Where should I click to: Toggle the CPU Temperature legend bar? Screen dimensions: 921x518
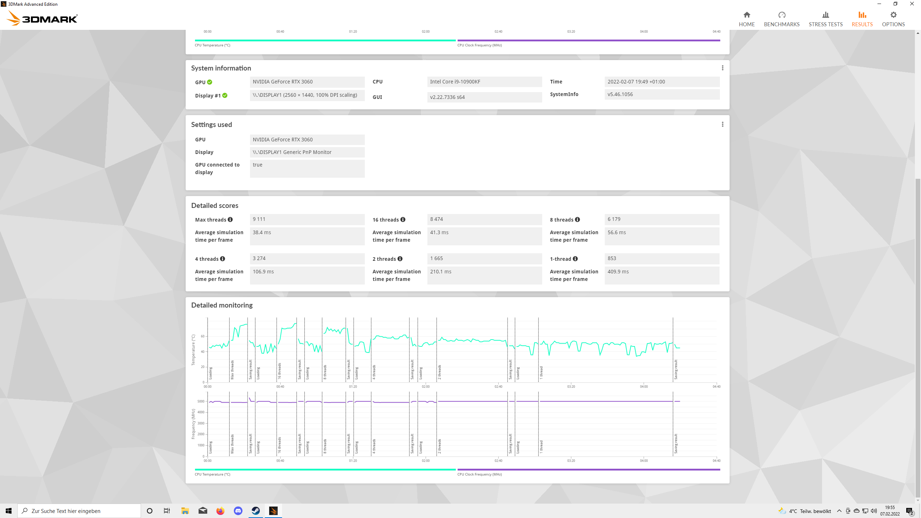click(x=325, y=469)
